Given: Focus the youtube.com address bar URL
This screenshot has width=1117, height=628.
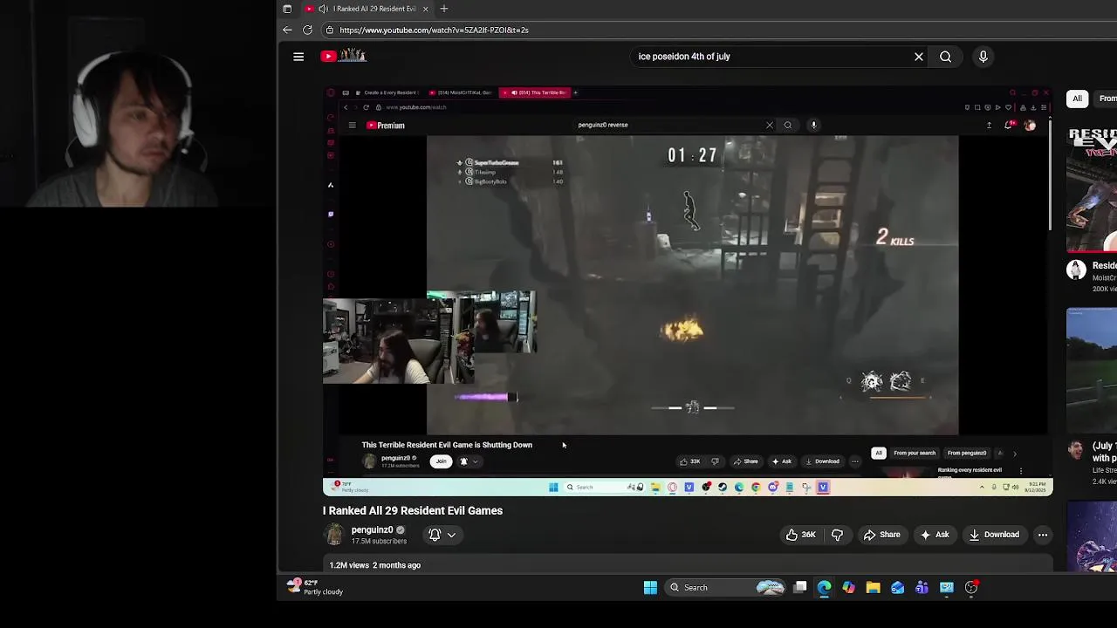Looking at the screenshot, I should coord(434,30).
